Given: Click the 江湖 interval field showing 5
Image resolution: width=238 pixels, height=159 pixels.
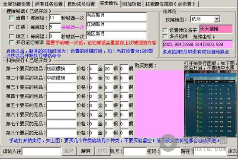Looking at the screenshot, I should (55, 27).
